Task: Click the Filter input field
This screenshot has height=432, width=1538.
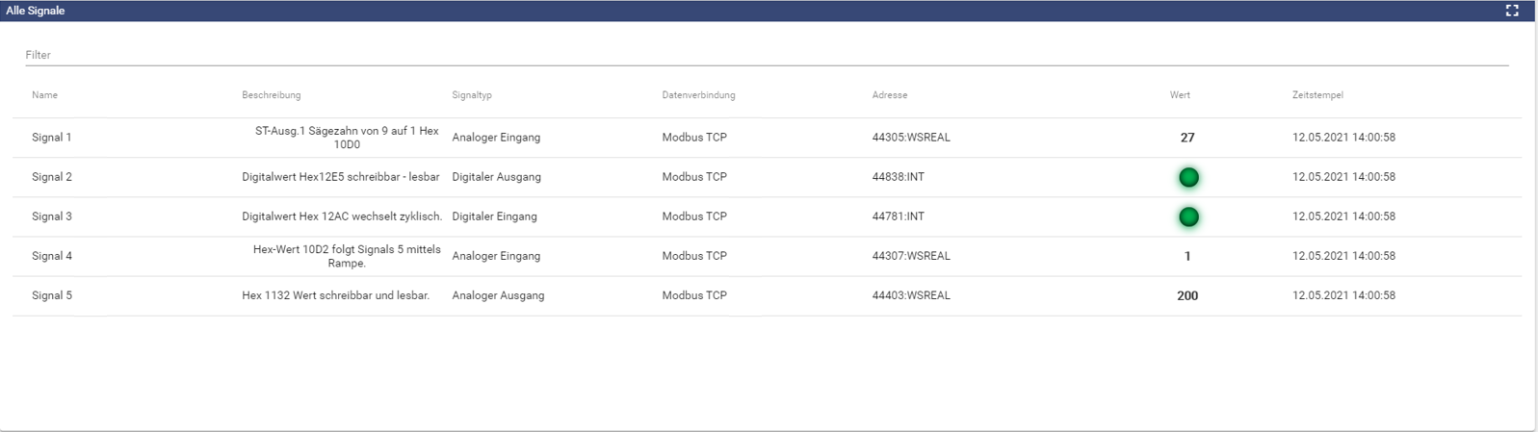Action: [x=766, y=55]
